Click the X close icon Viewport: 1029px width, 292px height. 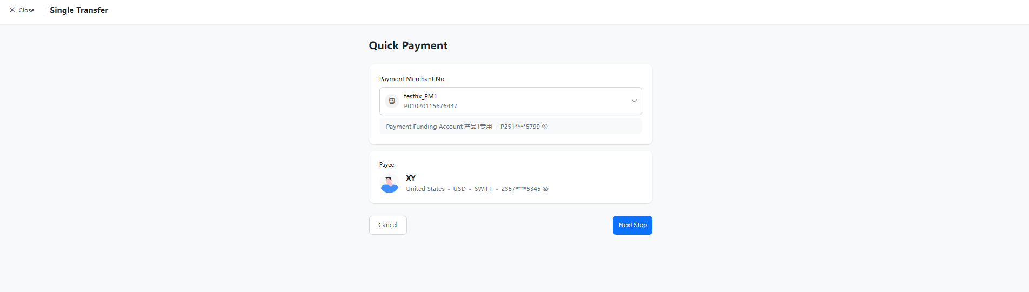[12, 10]
